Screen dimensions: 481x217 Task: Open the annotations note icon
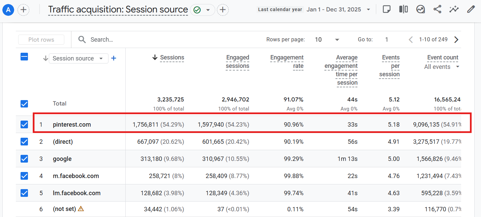387,9
